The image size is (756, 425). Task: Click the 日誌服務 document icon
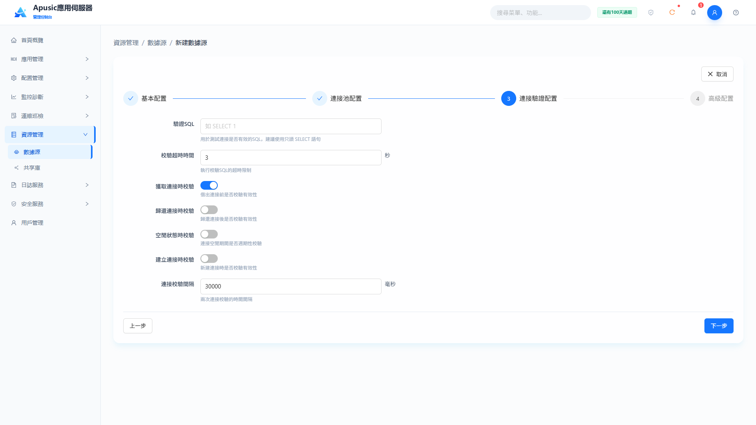[14, 185]
